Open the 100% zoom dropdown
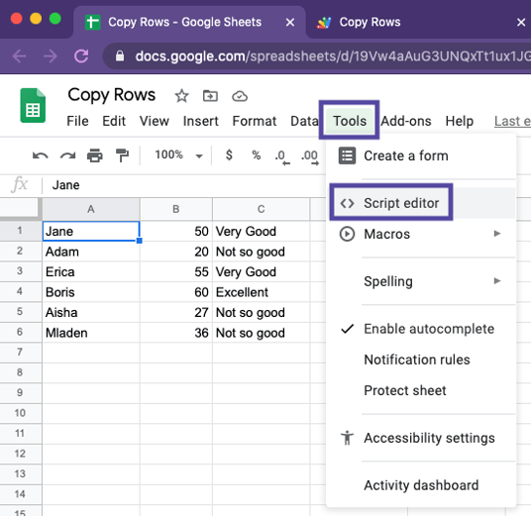The width and height of the screenshot is (531, 516). (178, 155)
